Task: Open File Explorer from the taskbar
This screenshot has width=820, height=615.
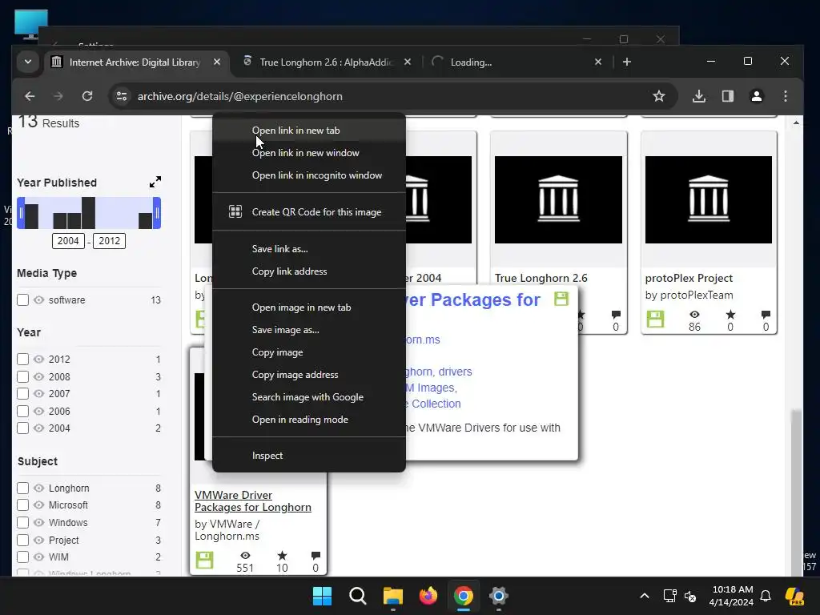Action: click(392, 596)
